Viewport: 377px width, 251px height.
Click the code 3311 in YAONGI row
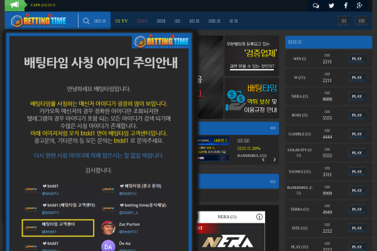tap(327, 174)
